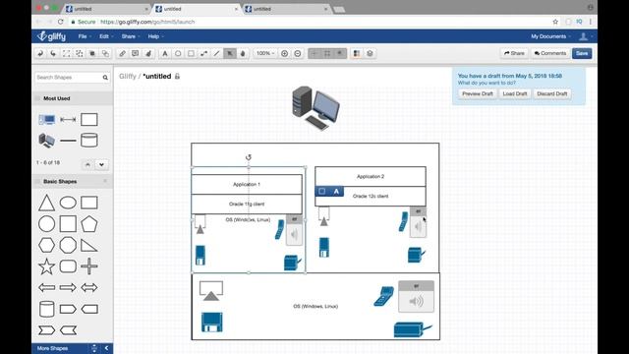Screen dimensions: 629x354
Task: Collapse the shape library sidebar
Action: click(106, 348)
